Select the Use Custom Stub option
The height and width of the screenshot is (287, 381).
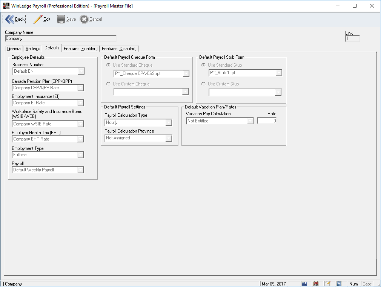(x=204, y=84)
